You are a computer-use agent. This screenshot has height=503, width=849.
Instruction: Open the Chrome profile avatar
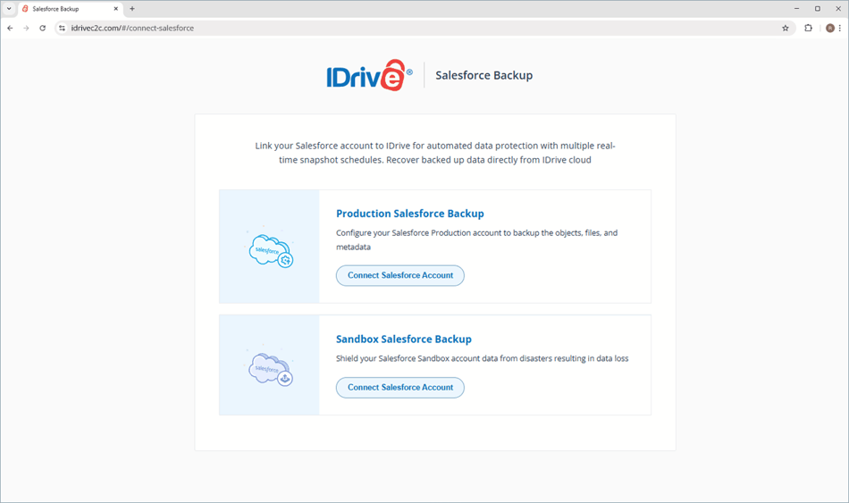(829, 28)
